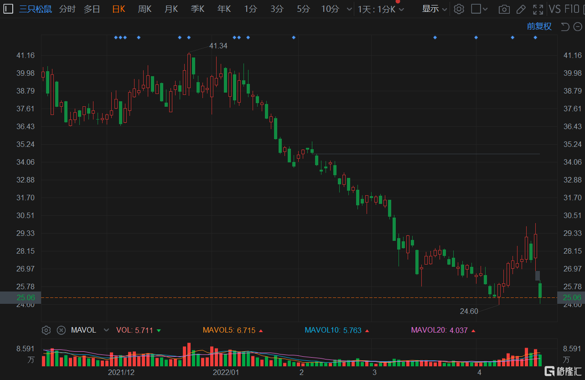Click the red up triangle beside MAVOL20

[473, 330]
